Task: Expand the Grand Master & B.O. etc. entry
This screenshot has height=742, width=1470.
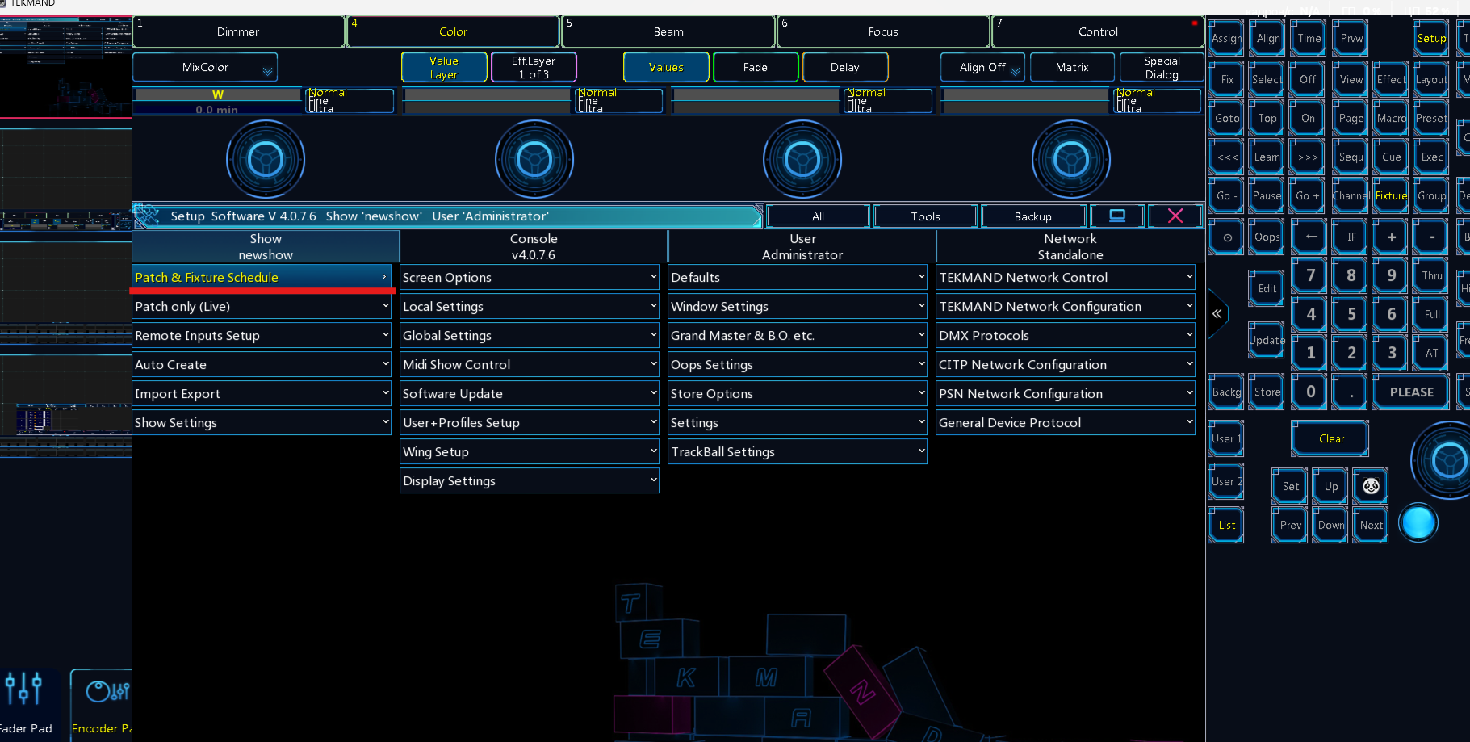Action: 798,335
